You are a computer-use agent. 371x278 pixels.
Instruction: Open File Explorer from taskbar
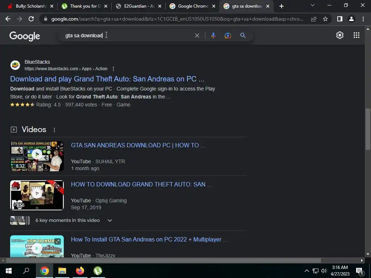pos(62,271)
